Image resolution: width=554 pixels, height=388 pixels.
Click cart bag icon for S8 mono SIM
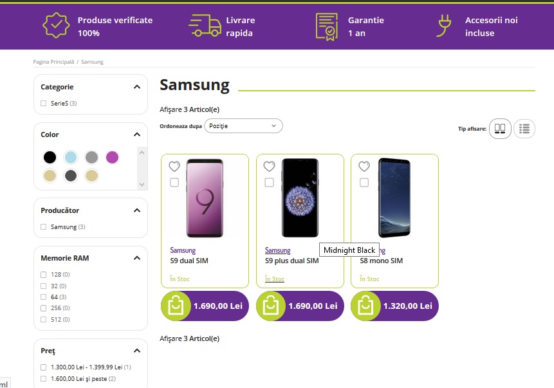click(365, 306)
